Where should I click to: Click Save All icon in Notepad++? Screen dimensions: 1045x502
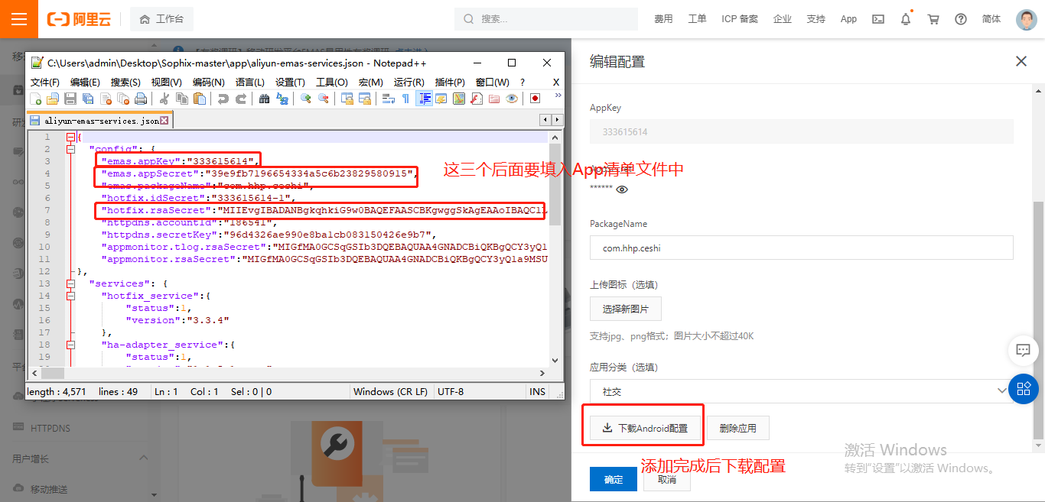tap(88, 99)
